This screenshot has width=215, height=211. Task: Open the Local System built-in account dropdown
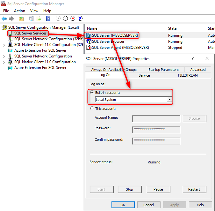click(x=169, y=100)
